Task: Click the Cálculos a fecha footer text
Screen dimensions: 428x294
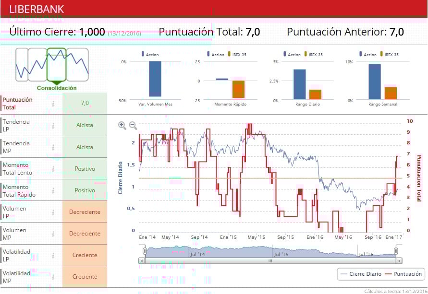Action: (396, 291)
